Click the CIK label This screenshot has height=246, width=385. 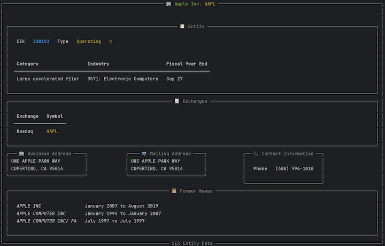click(x=21, y=42)
